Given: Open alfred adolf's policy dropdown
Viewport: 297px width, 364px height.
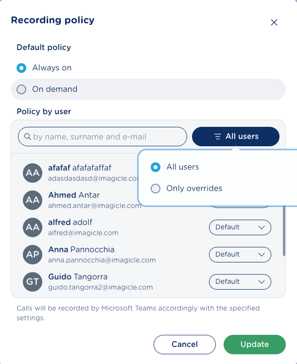Looking at the screenshot, I should pos(240,227).
